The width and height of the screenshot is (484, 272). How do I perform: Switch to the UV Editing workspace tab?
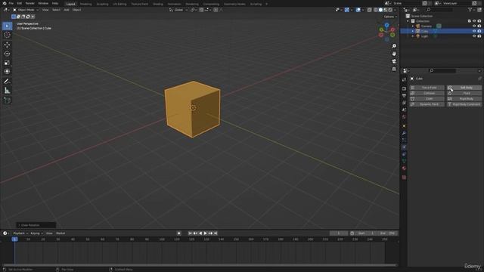(x=119, y=4)
